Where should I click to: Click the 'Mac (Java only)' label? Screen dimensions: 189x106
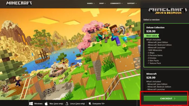click(x=56, y=104)
